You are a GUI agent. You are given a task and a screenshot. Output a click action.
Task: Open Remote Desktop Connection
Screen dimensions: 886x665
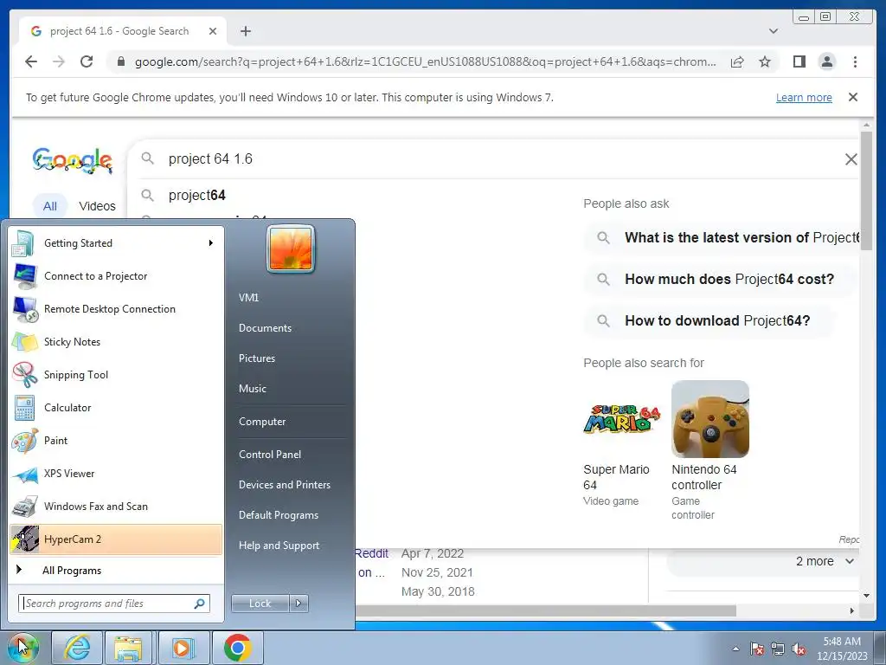[x=116, y=309]
